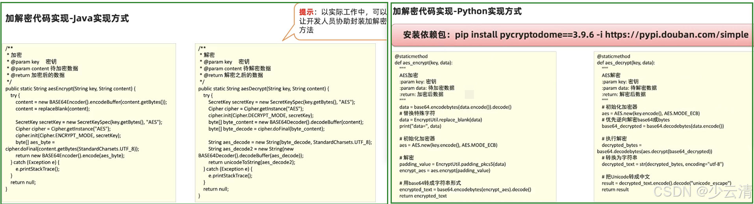Click the :return: 解密后数据 line
754x204 pixels.
pyautogui.click(x=624, y=94)
